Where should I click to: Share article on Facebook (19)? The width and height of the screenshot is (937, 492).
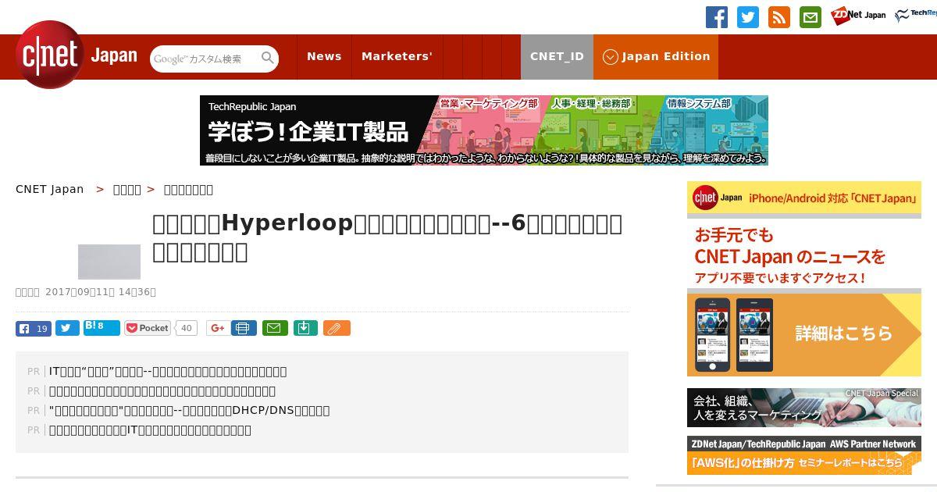tap(34, 328)
